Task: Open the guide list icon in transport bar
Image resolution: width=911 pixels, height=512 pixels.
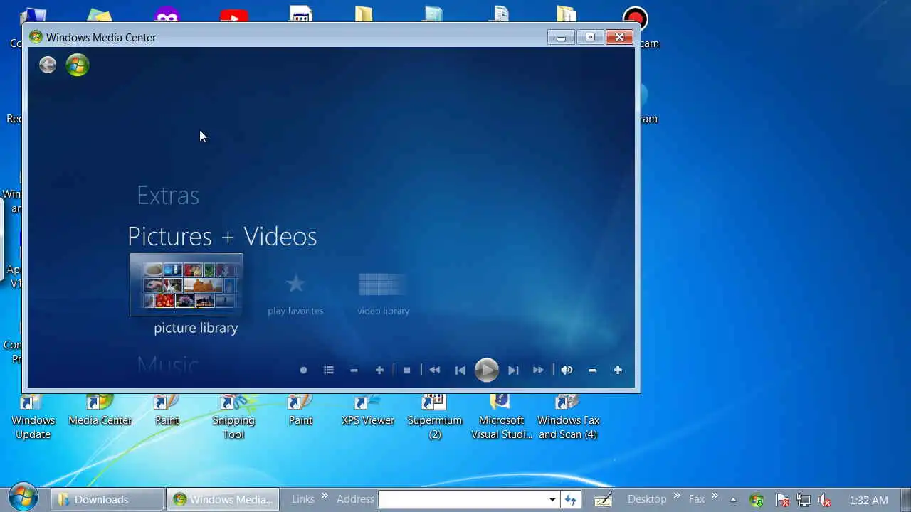Action: pyautogui.click(x=329, y=370)
